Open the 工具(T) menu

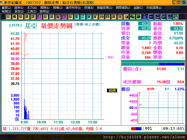click(x=31, y=12)
